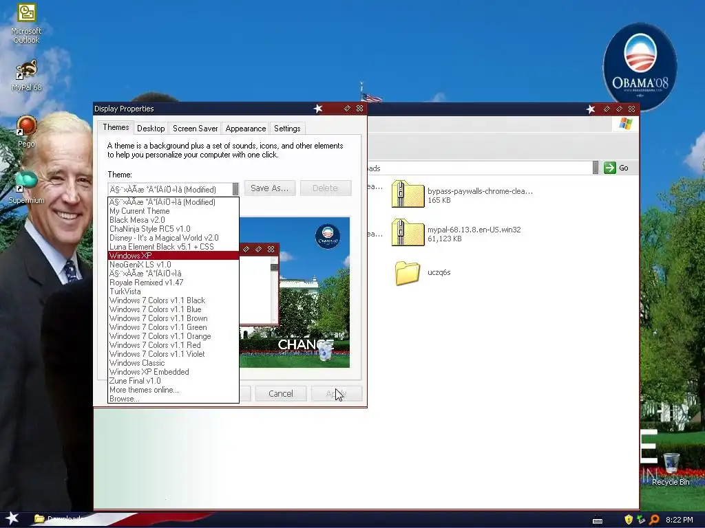Open the Microsoft Outlook desktop icon

pyautogui.click(x=26, y=23)
